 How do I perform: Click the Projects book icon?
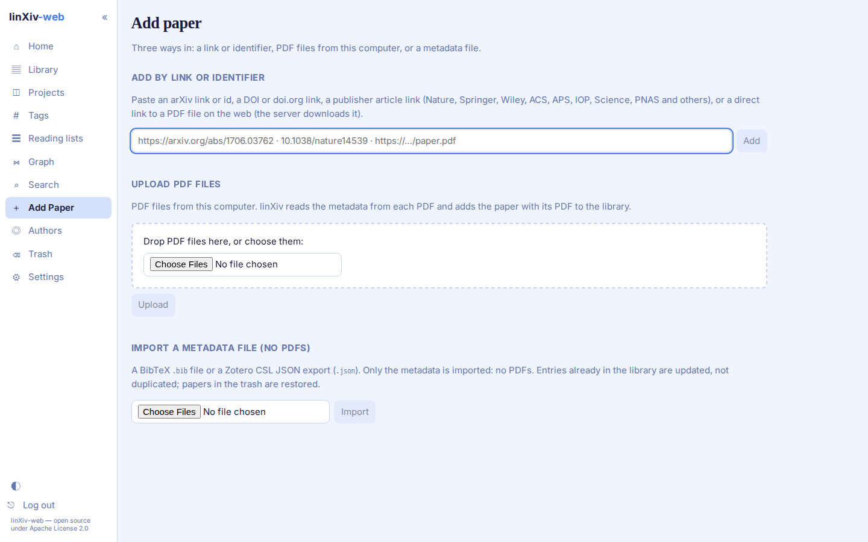click(16, 93)
